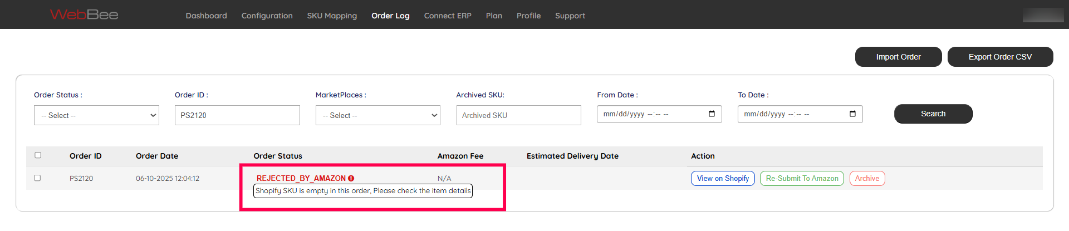Expand the MarketPlaces dropdown
Screen dimensions: 1069x231
click(x=377, y=115)
